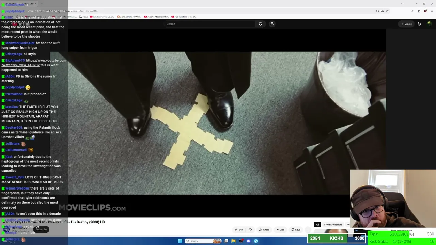This screenshot has height=245, width=436.
Task: Open the News bookmarks folder
Action: click(x=83, y=17)
